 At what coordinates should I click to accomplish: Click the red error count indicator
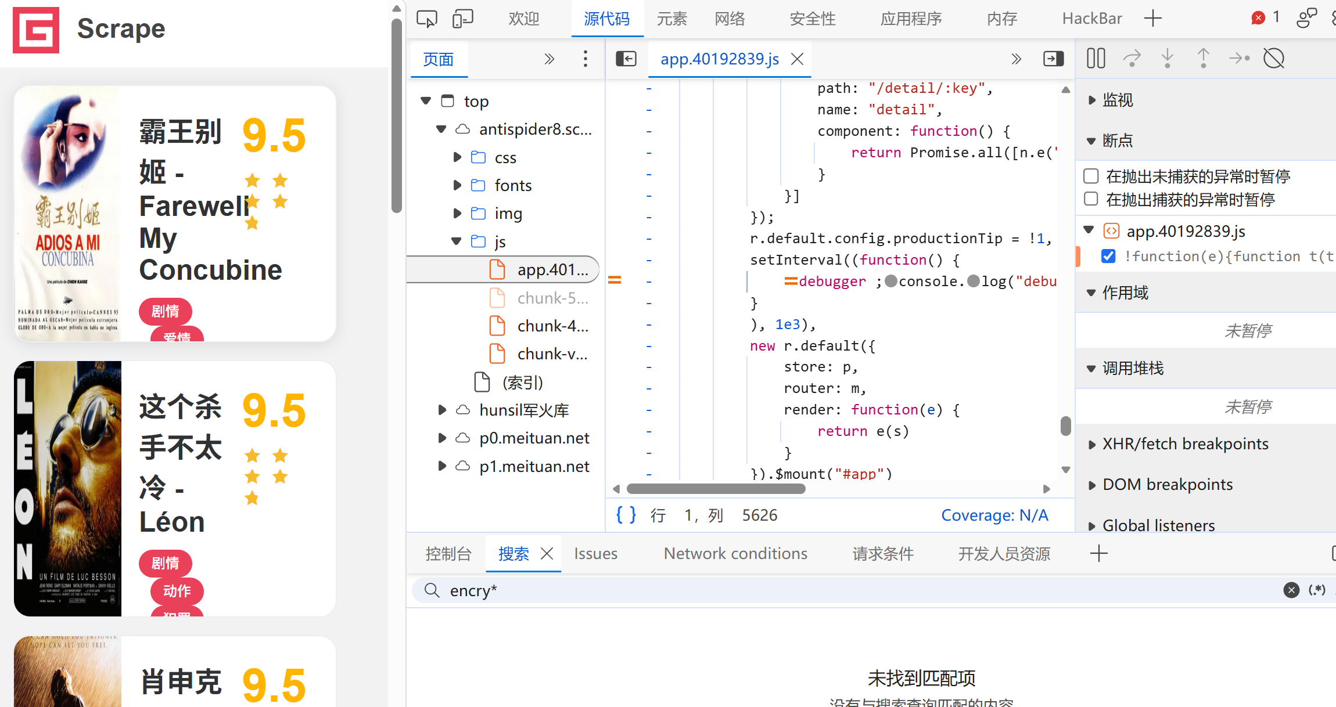click(1265, 18)
